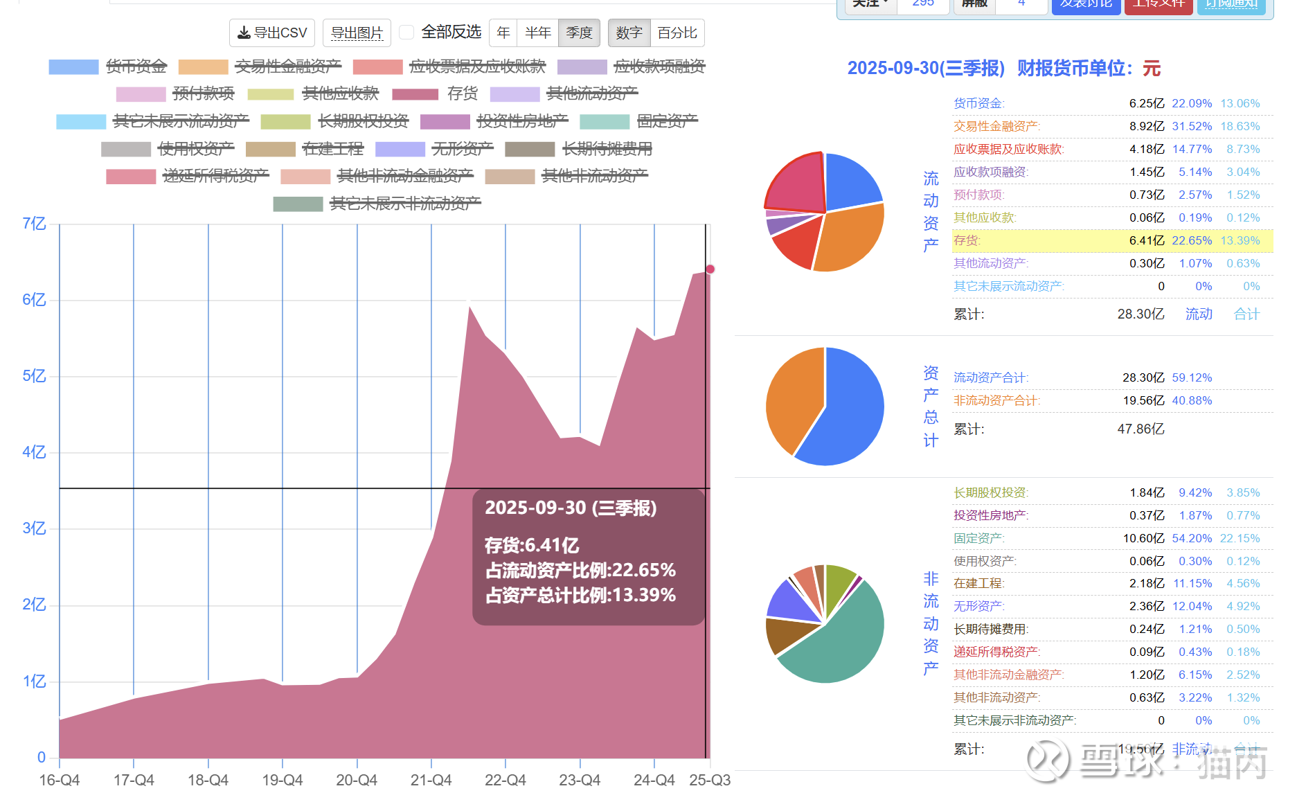
Task: Click the 流动资产合计 row label
Action: point(991,377)
